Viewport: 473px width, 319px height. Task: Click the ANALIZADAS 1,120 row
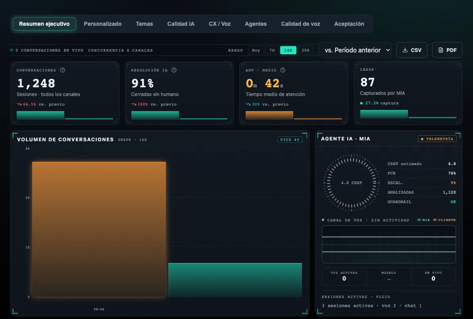click(x=422, y=192)
